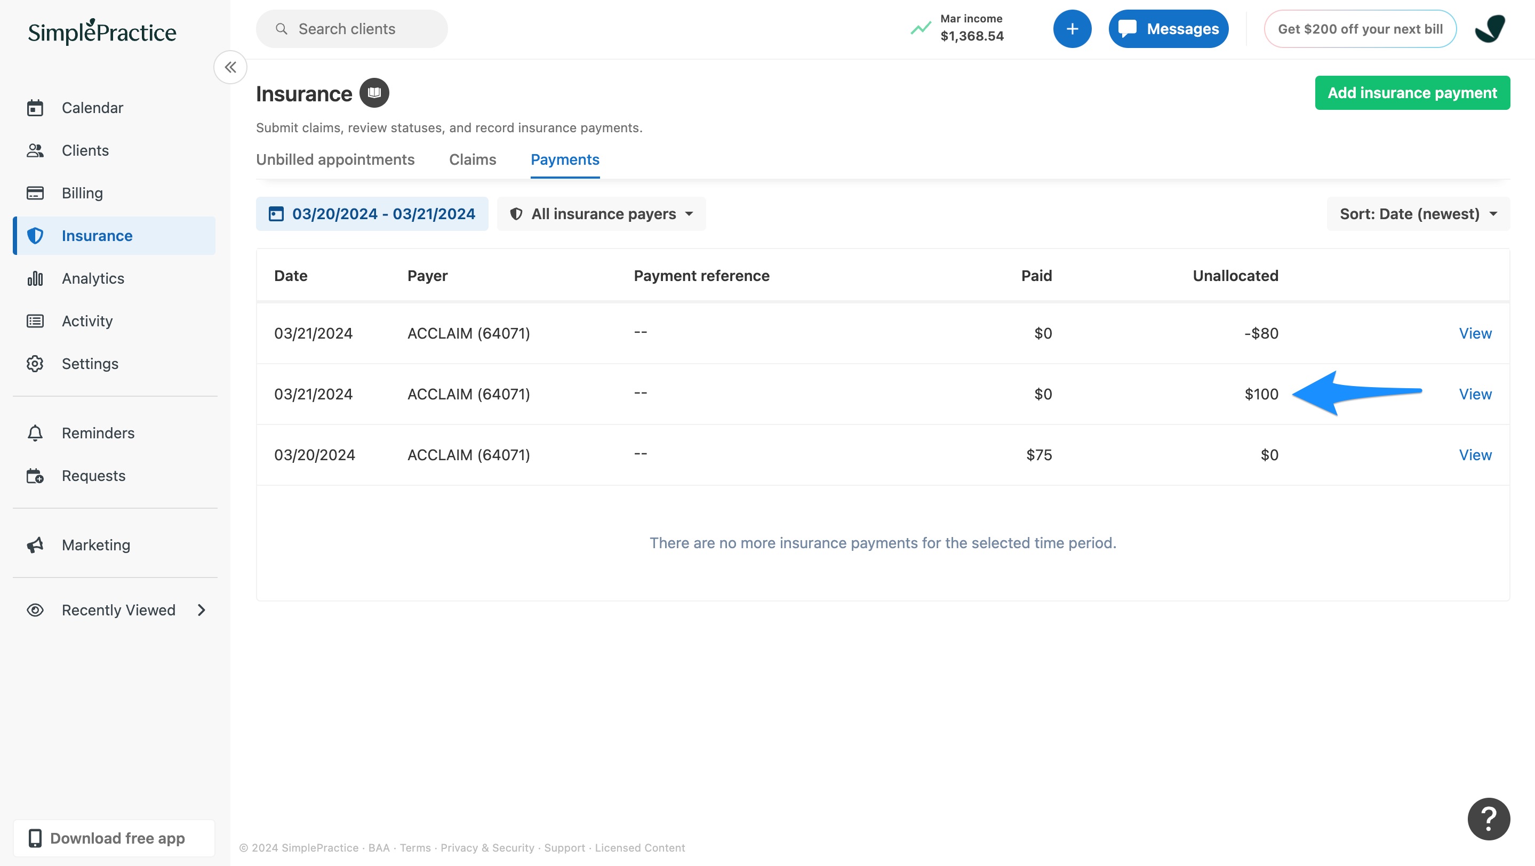Go to Settings in the sidebar
The width and height of the screenshot is (1535, 866).
point(115,363)
